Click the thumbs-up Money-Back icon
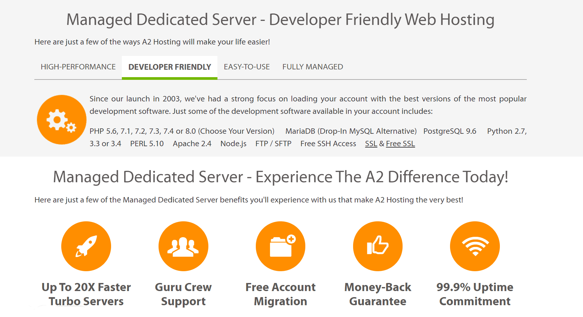 tap(378, 246)
